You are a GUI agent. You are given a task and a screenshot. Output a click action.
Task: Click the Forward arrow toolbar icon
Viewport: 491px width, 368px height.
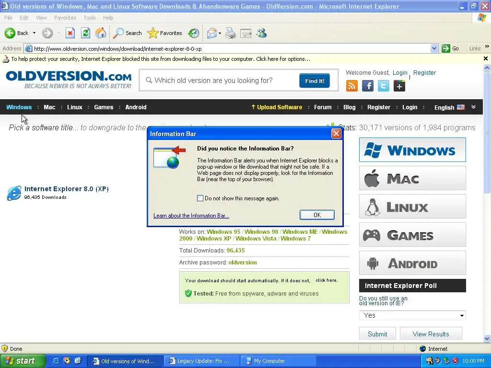(x=47, y=33)
